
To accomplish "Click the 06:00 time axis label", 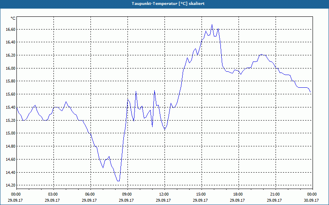I will [89, 194].
